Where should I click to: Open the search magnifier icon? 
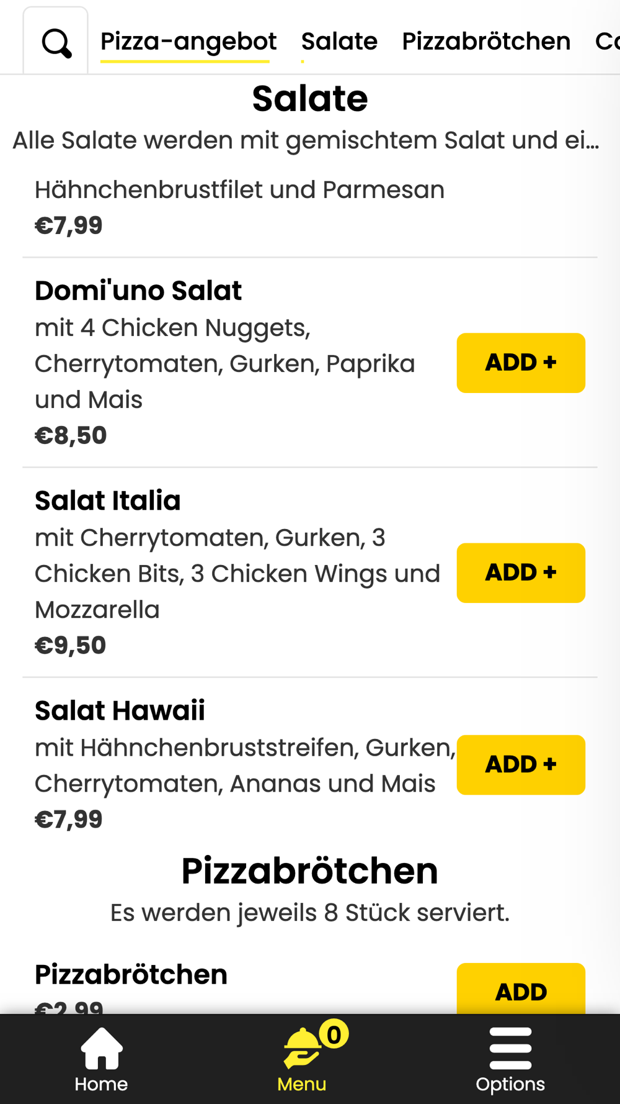56,42
